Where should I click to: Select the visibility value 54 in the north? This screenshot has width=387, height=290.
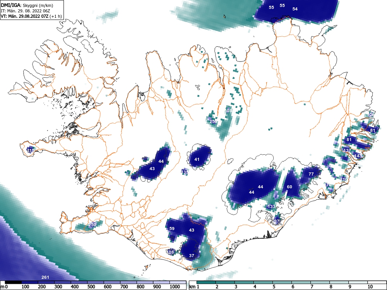click(x=295, y=9)
